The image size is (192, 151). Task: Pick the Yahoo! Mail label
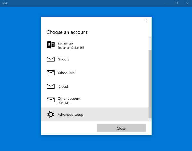67,73
